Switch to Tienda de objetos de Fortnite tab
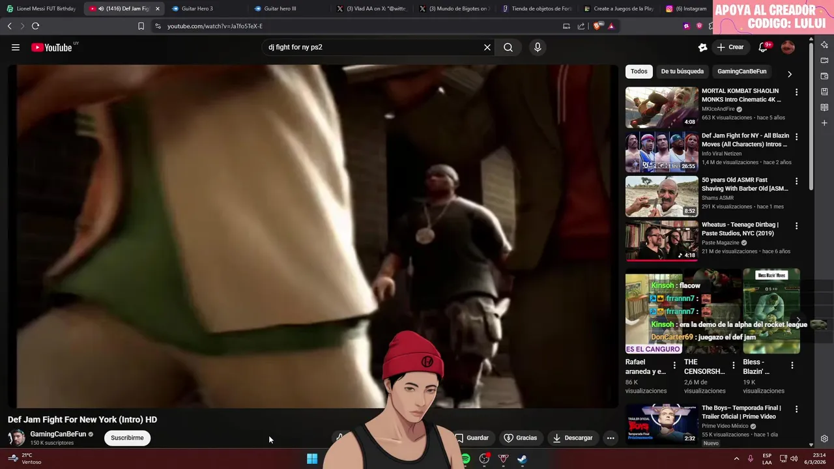Image resolution: width=834 pixels, height=469 pixels. (x=536, y=8)
